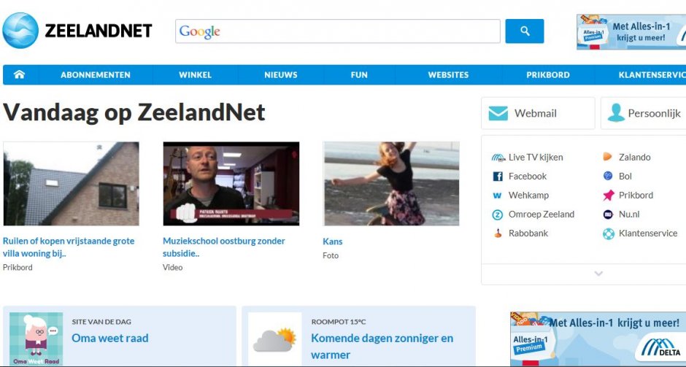Open the Persoonlijk button label
The width and height of the screenshot is (686, 367).
654,113
